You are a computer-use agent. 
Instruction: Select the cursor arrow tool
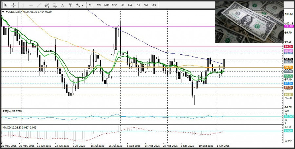tap(6, 5)
